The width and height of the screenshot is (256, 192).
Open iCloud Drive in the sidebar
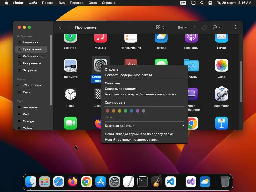tap(31, 85)
